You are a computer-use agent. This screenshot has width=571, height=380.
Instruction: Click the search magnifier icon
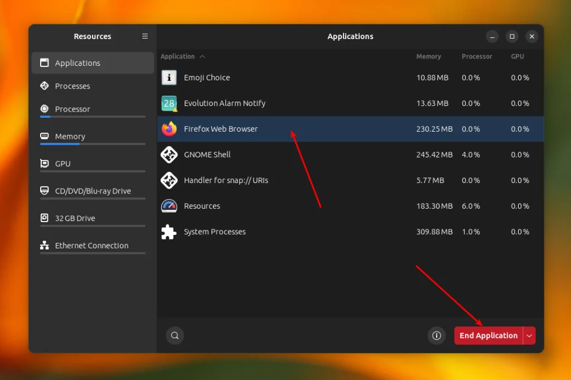coord(175,335)
